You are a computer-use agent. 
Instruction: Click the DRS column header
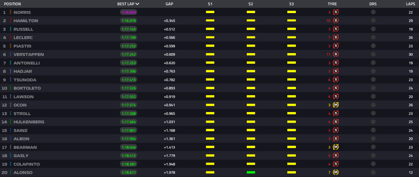click(373, 4)
